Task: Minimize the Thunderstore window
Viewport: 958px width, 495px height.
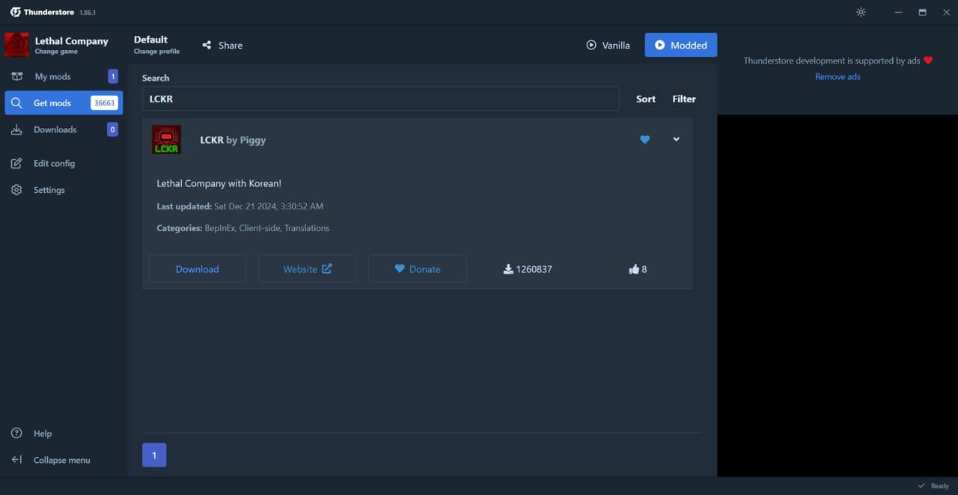Action: click(x=899, y=12)
